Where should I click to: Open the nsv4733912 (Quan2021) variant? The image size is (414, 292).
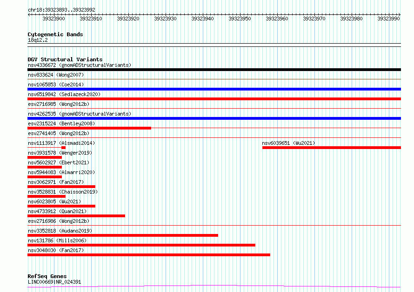point(57,211)
